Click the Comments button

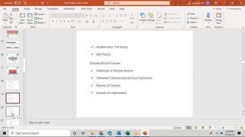[x=234, y=9]
